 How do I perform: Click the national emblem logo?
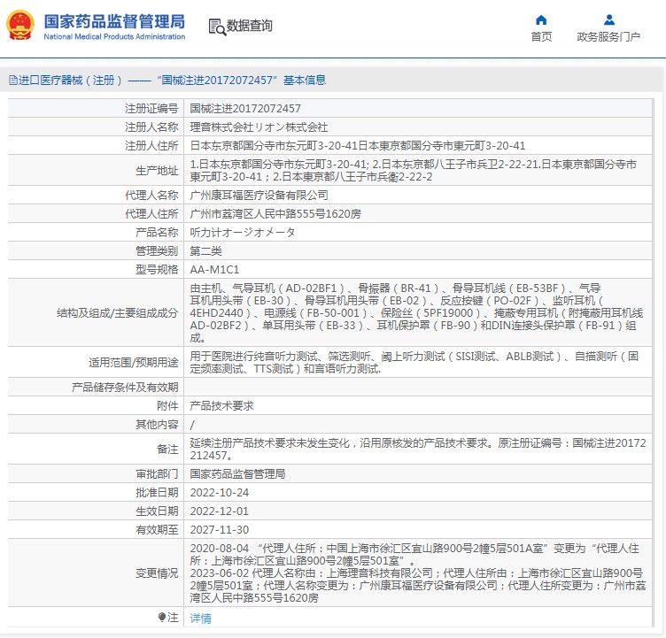point(19,27)
